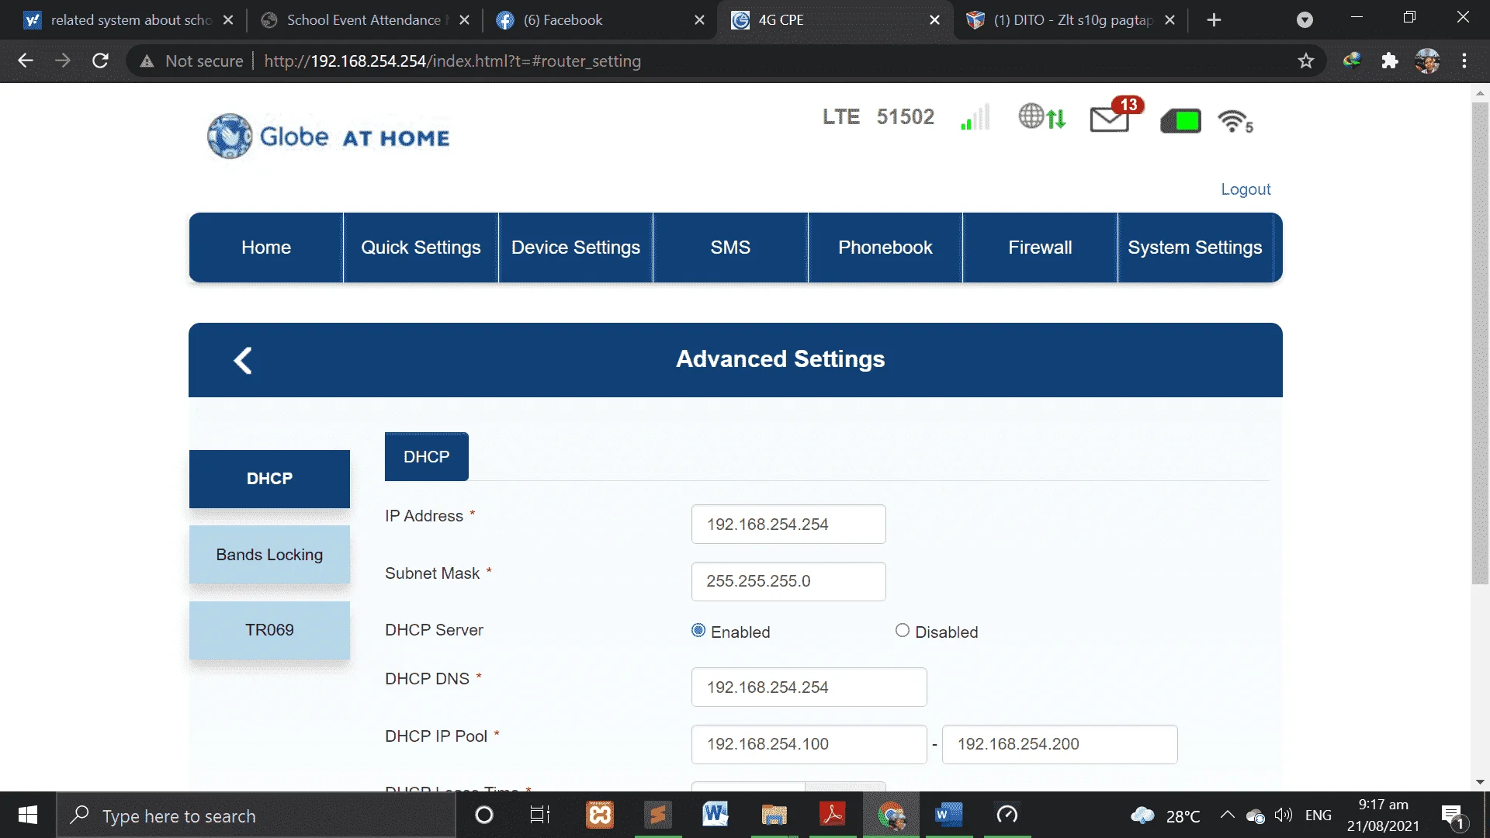
Task: Open Adobe Acrobat from the taskbar
Action: pos(832,815)
